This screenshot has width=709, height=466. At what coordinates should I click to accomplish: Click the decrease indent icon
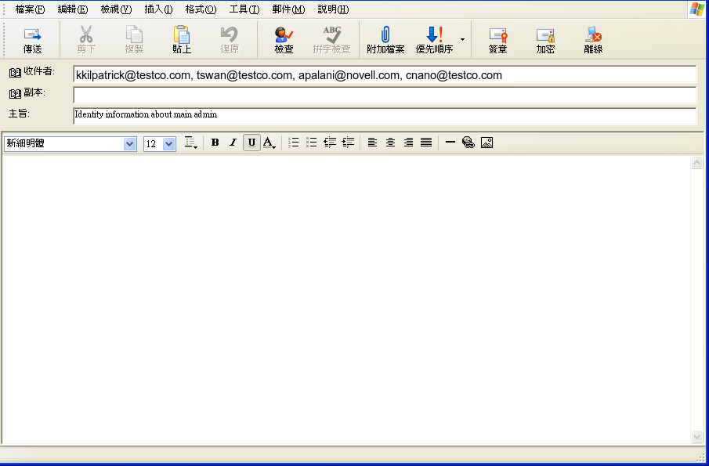click(330, 143)
